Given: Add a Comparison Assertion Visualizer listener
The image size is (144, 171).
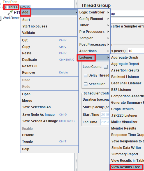Looking at the screenshot, I should click(x=127, y=96).
